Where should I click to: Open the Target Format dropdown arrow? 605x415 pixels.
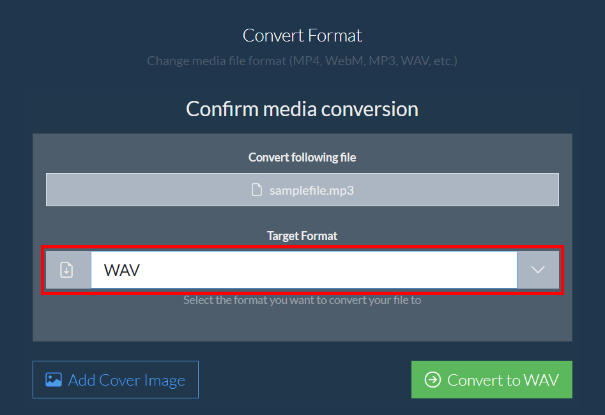(x=538, y=269)
